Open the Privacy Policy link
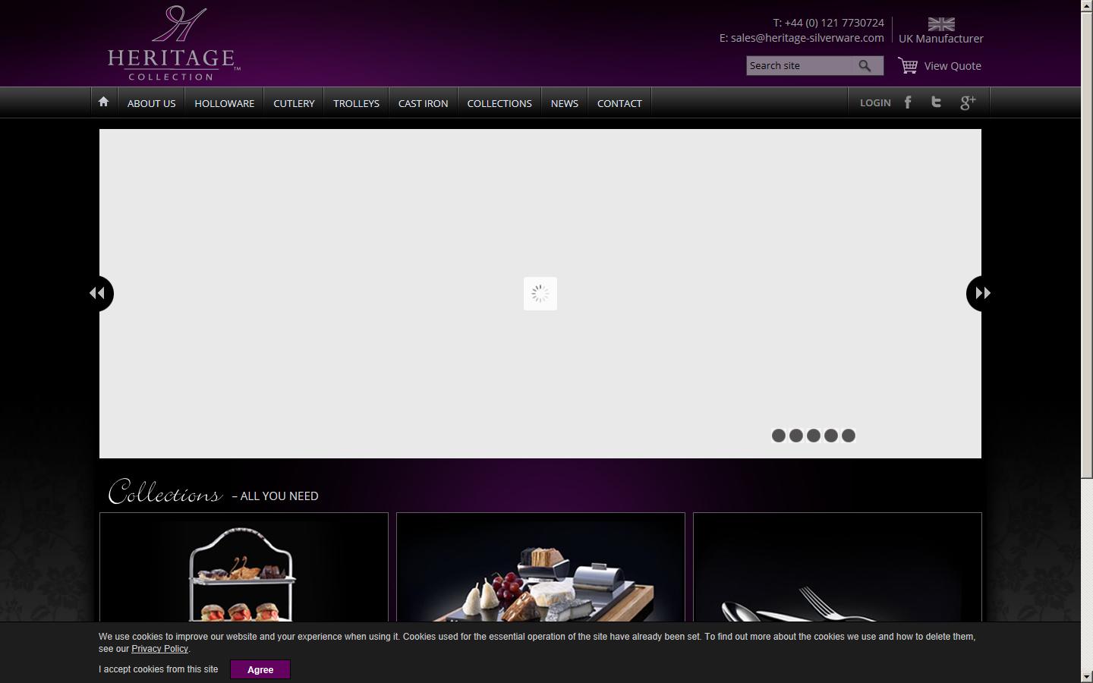The width and height of the screenshot is (1093, 683). pyautogui.click(x=159, y=649)
